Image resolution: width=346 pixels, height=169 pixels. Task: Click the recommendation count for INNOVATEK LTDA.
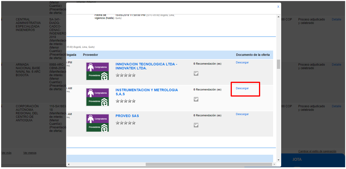click(207, 64)
